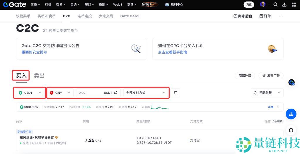Click the 发布广告 button
300x154 pixels.
click(x=271, y=76)
